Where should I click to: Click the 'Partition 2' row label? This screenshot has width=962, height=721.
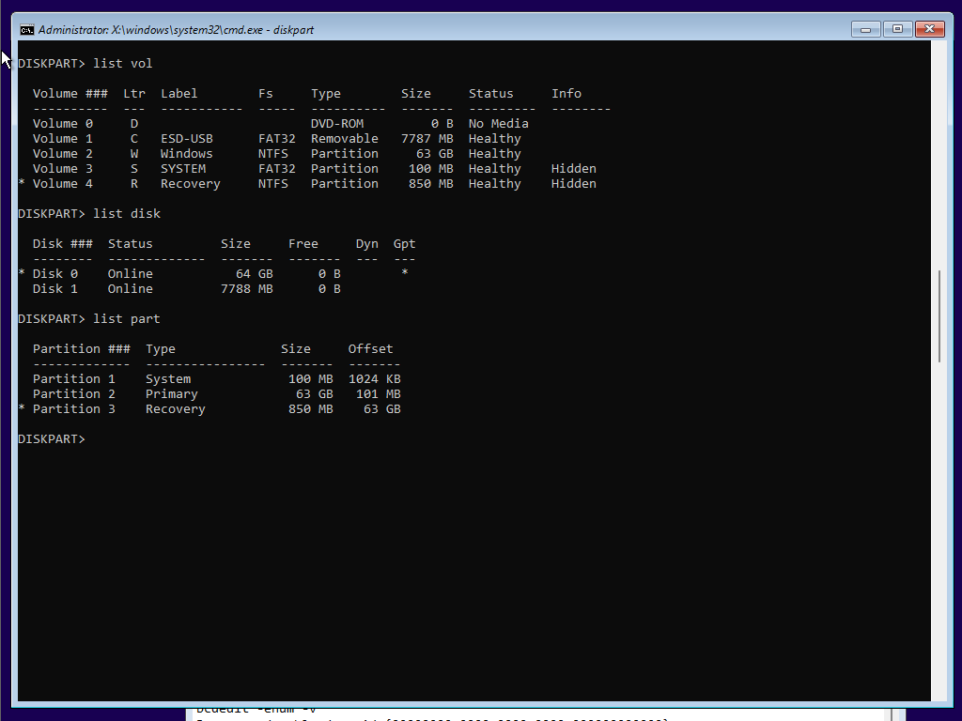coord(73,394)
